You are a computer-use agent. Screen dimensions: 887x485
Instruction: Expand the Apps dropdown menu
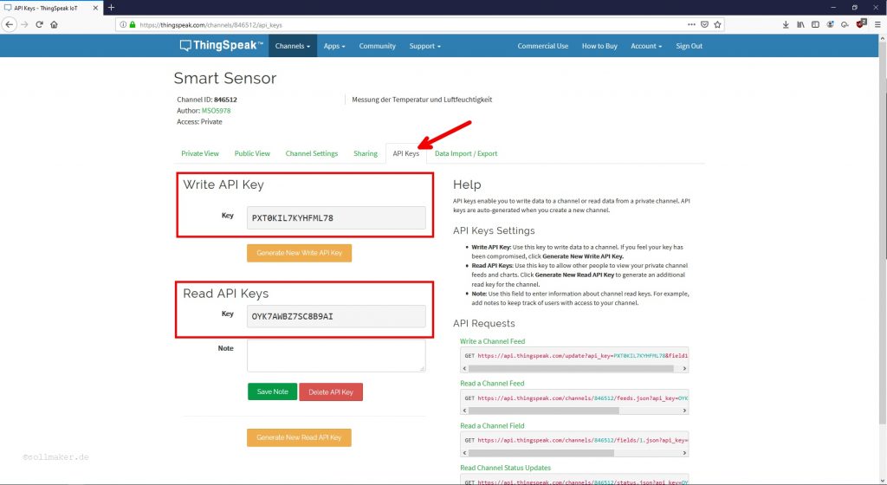coord(333,46)
